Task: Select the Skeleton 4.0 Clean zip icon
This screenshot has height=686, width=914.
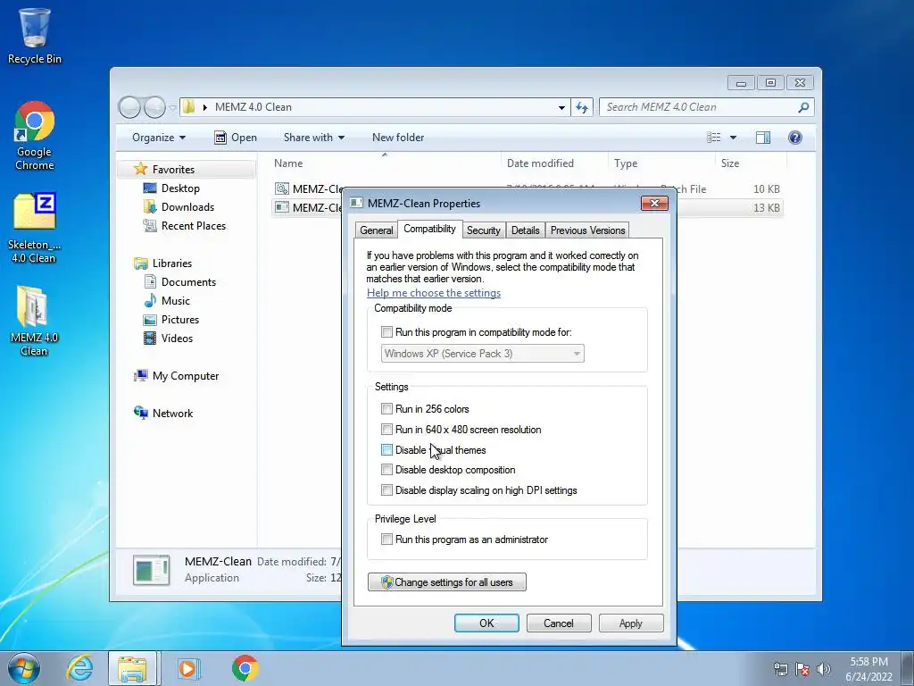Action: pos(35,228)
